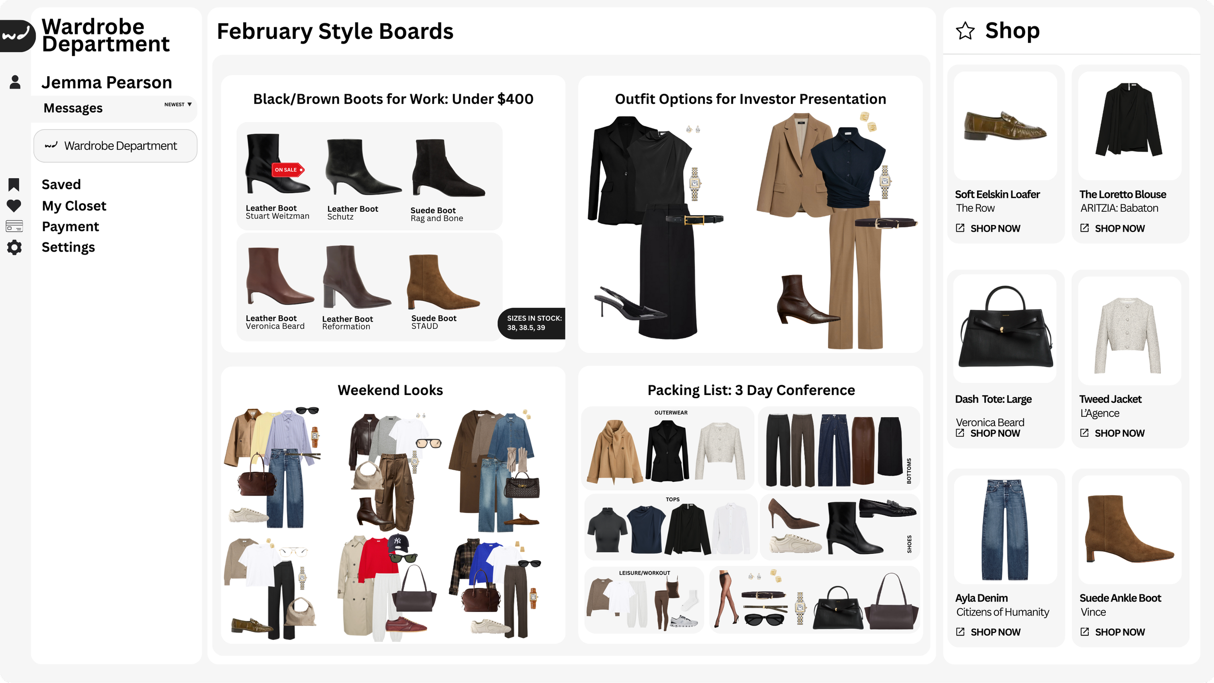Click Shop Now for The Loretto Blouse

pyautogui.click(x=1119, y=228)
